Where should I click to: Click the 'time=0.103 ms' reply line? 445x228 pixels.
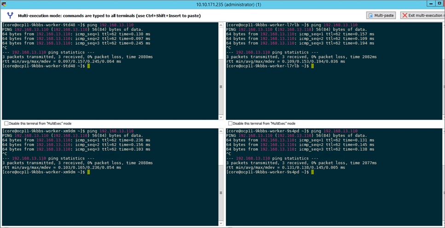point(76,149)
